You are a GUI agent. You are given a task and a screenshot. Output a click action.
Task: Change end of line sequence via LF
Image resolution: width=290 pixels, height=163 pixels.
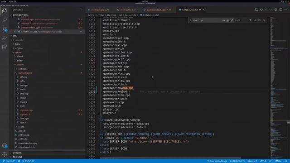pos(270,161)
